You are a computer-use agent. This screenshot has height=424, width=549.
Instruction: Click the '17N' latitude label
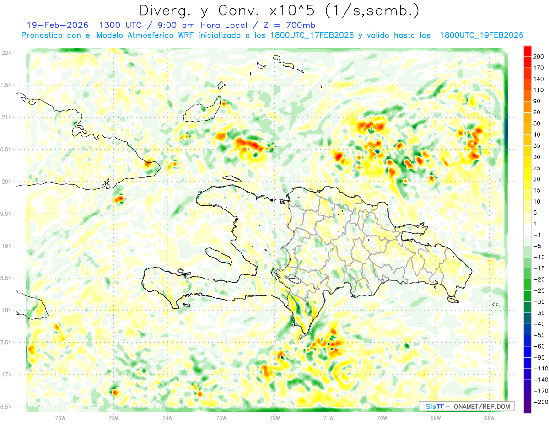click(x=7, y=375)
